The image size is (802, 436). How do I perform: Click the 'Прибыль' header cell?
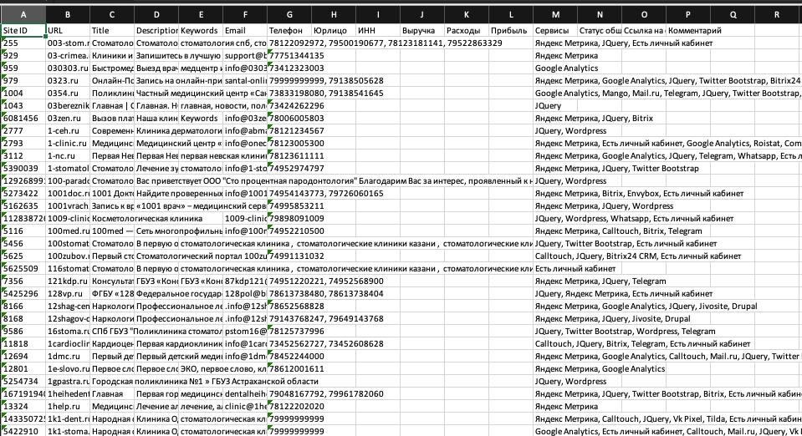511,31
